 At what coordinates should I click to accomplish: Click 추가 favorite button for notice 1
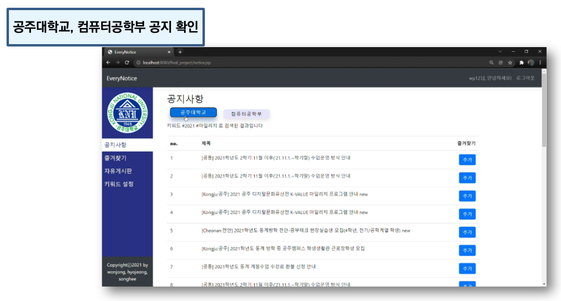tap(467, 160)
